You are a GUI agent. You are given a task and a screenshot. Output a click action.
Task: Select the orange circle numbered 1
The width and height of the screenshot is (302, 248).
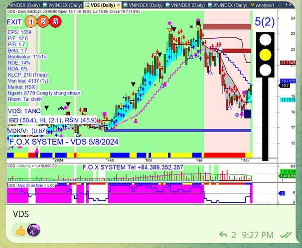click(x=31, y=21)
